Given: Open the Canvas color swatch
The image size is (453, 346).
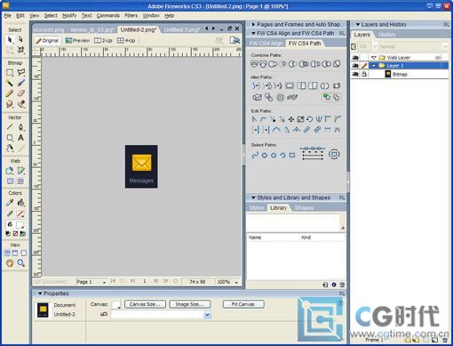Looking at the screenshot, I should (115, 304).
